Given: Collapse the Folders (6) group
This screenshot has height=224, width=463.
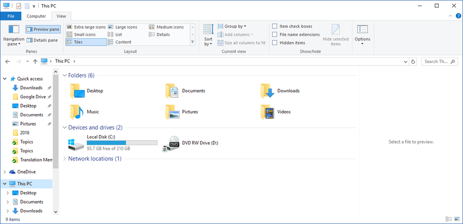Looking at the screenshot, I should [65, 76].
